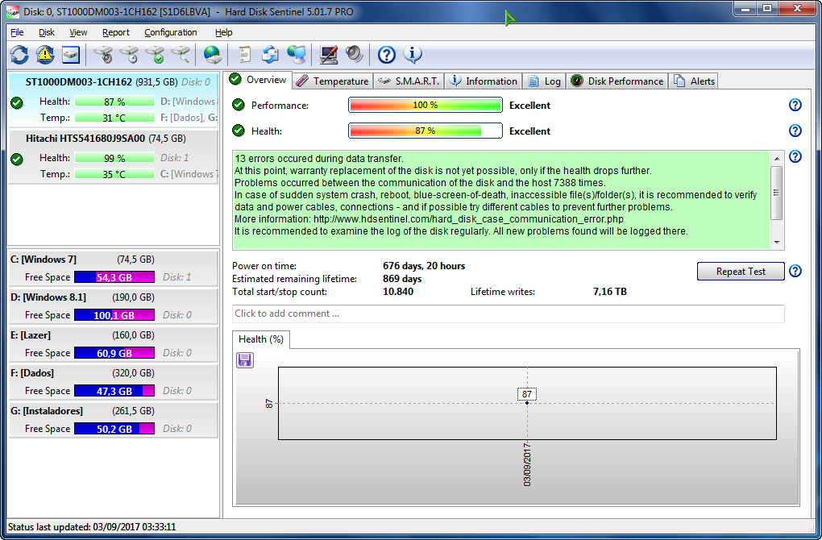Click D: [Windows 8.1] free space bar
Image resolution: width=822 pixels, height=540 pixels.
tap(114, 315)
